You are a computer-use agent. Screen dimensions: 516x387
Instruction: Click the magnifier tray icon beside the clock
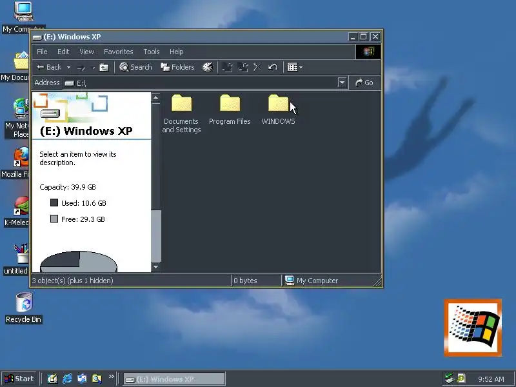click(x=461, y=379)
